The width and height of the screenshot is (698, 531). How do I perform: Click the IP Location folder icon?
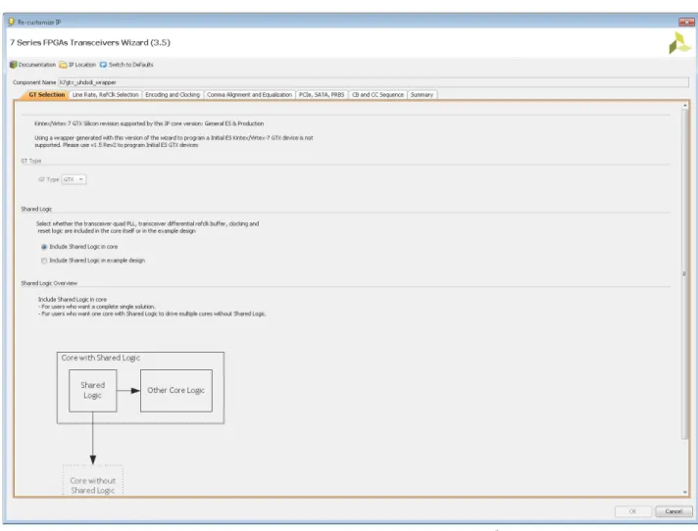point(63,65)
